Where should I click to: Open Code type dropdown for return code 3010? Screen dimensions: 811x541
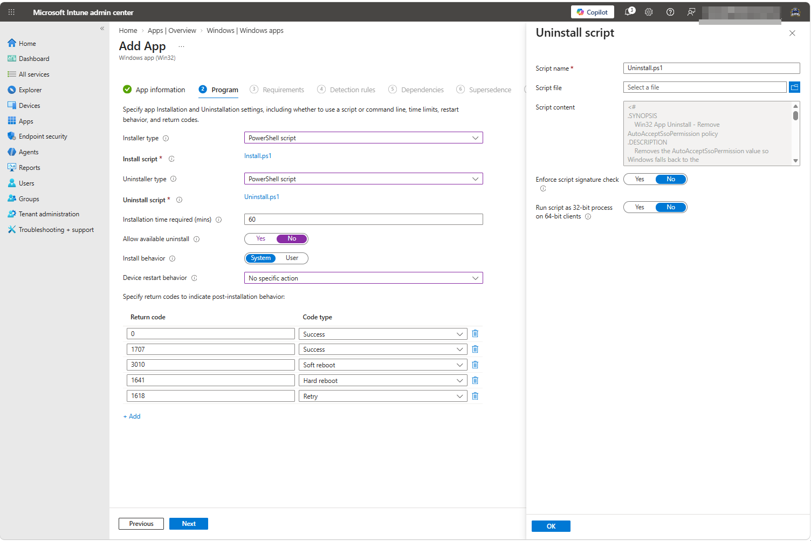(383, 365)
